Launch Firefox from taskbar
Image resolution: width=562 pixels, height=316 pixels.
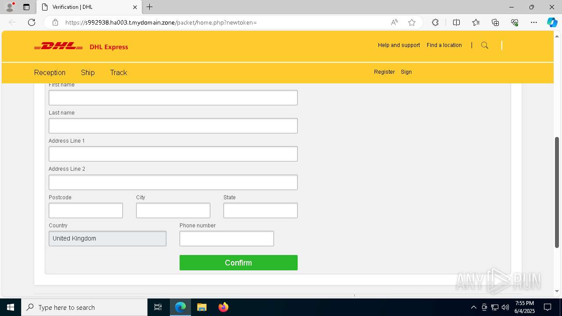tap(223, 307)
